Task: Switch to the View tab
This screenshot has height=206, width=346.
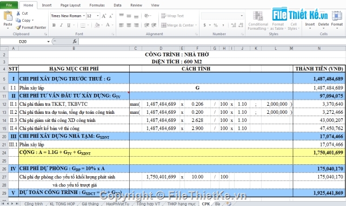Action: click(x=155, y=5)
